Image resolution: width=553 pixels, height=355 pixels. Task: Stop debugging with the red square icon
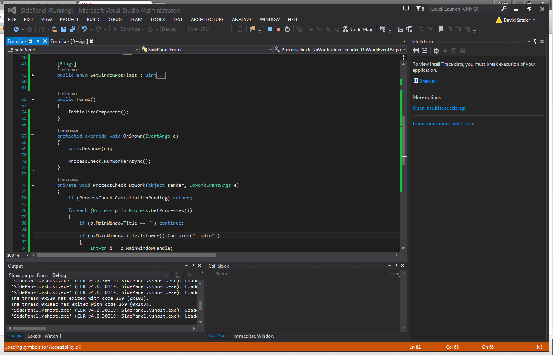tap(279, 29)
